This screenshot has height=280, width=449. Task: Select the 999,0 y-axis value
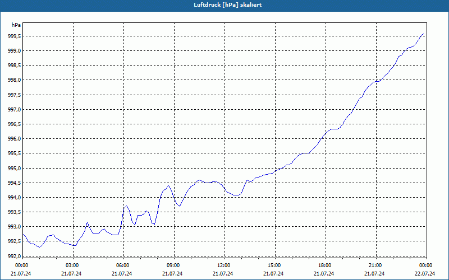click(15, 51)
